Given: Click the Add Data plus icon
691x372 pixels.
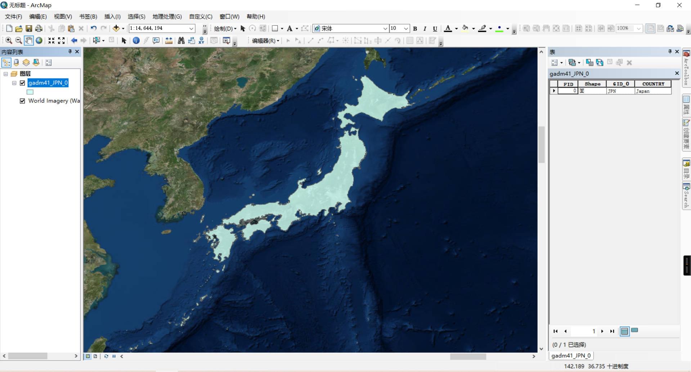Looking at the screenshot, I should point(116,28).
